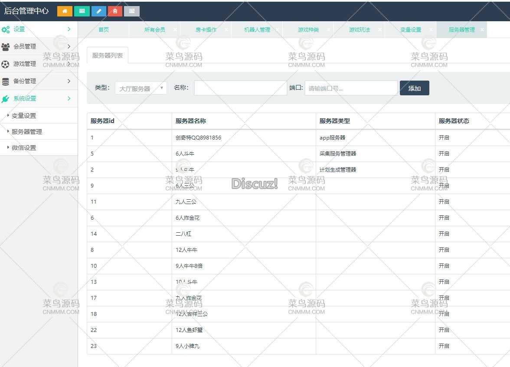Focus the 端口 port number field
This screenshot has height=367, width=510.
(x=351, y=88)
